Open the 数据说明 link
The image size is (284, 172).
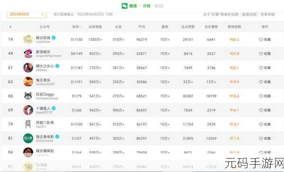[249, 14]
